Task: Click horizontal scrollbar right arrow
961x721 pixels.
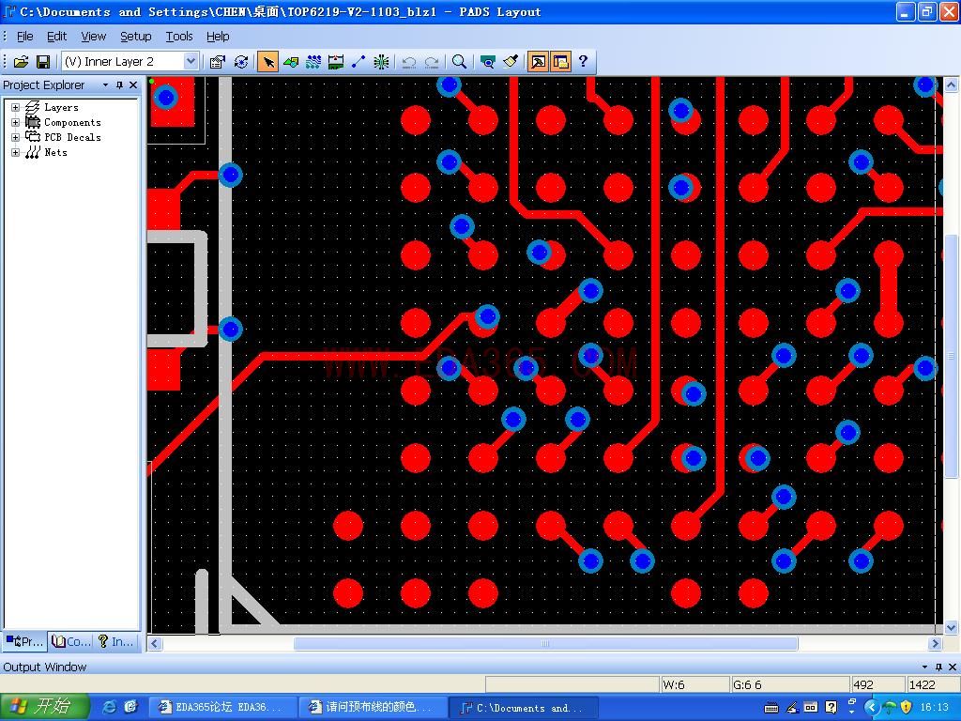Action: tap(935, 643)
